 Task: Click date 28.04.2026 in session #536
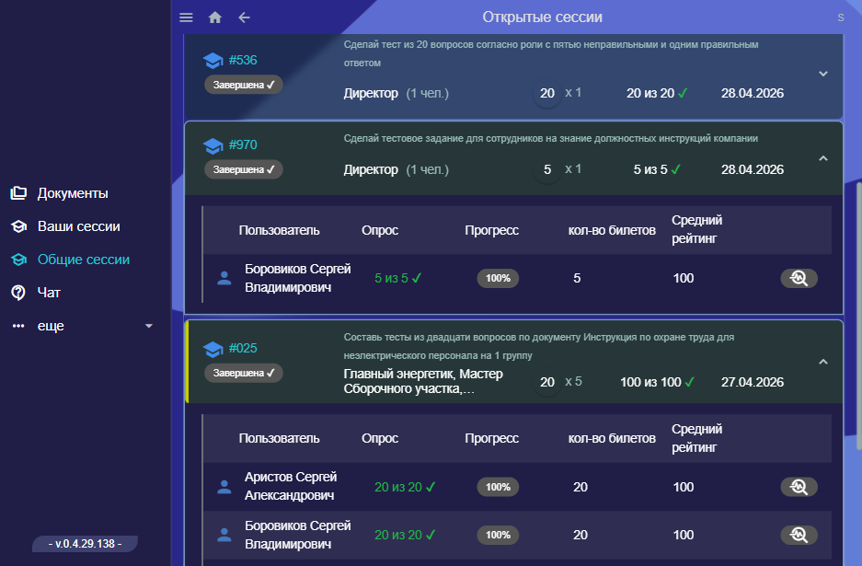point(753,93)
